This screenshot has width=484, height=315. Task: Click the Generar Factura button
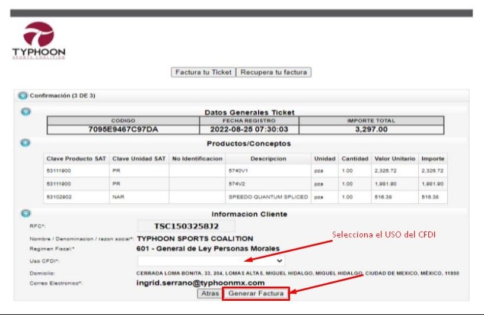[x=256, y=294]
